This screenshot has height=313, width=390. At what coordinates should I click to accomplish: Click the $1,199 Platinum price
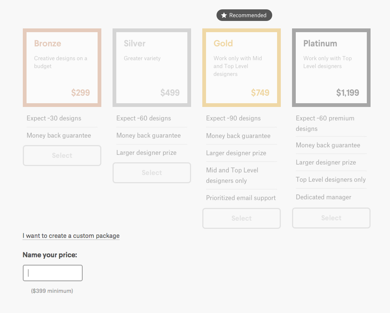click(348, 93)
